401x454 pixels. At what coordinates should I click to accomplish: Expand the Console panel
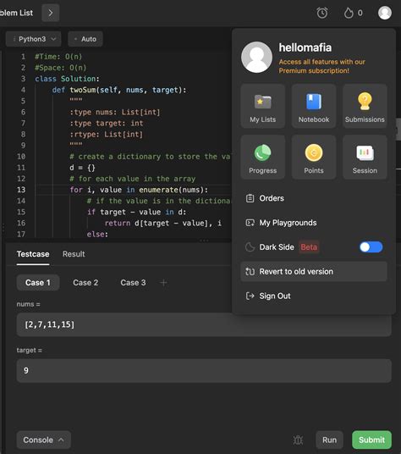click(44, 440)
